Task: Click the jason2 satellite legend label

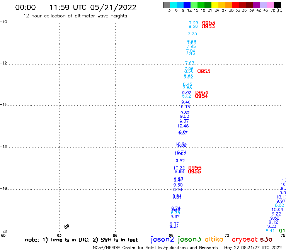Action: [x=162, y=239]
